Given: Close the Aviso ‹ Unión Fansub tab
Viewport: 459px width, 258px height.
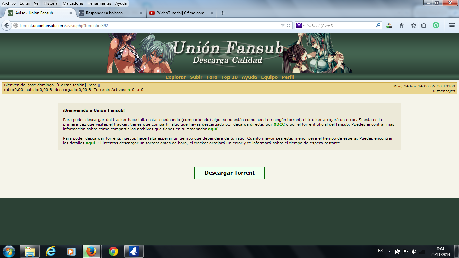Looking at the screenshot, I should [71, 13].
